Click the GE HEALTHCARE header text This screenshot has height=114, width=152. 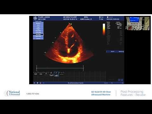[x=70, y=17]
